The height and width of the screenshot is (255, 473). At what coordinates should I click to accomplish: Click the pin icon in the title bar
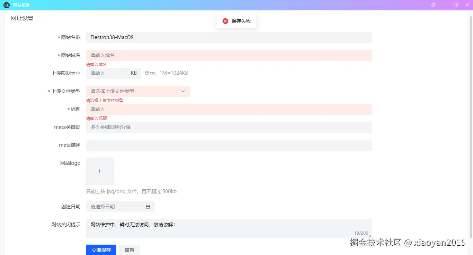433,5
